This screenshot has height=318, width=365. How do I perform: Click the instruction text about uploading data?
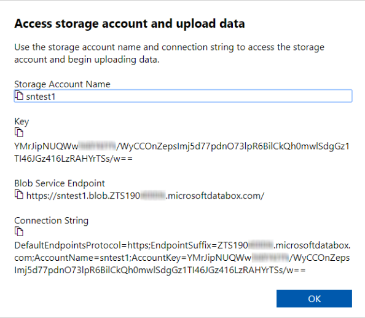[169, 54]
